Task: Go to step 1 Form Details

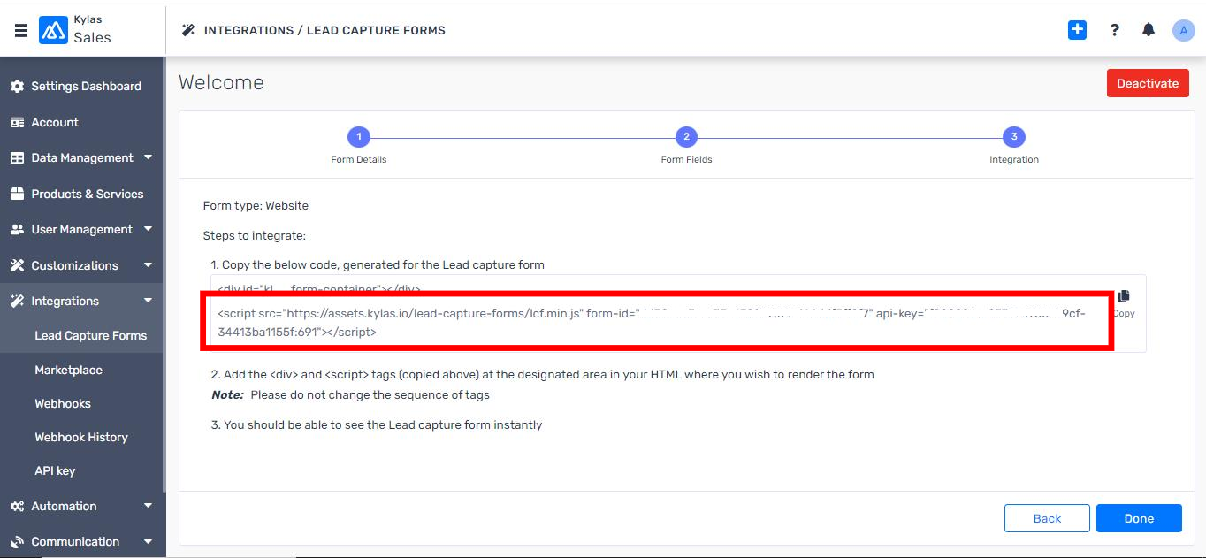Action: pyautogui.click(x=358, y=137)
